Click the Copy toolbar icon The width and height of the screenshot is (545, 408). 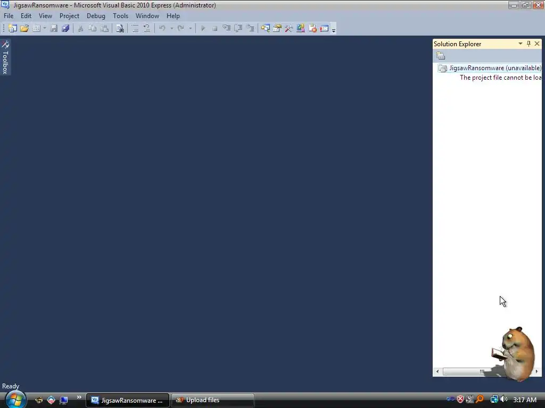coord(93,29)
